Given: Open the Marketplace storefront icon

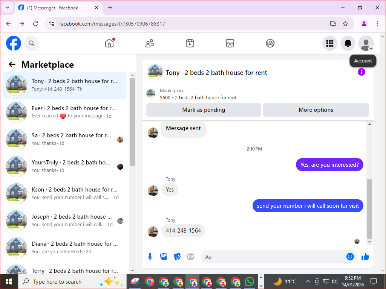Looking at the screenshot, I should pos(230,43).
